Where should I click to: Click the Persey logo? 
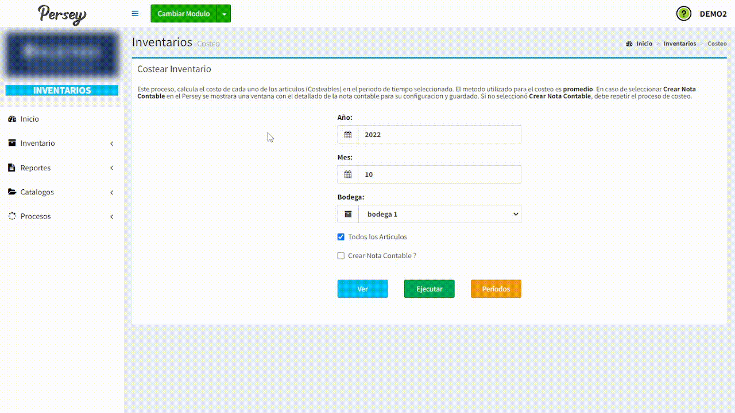tap(62, 14)
